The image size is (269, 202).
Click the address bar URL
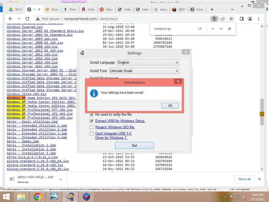pyautogui.click(x=91, y=19)
